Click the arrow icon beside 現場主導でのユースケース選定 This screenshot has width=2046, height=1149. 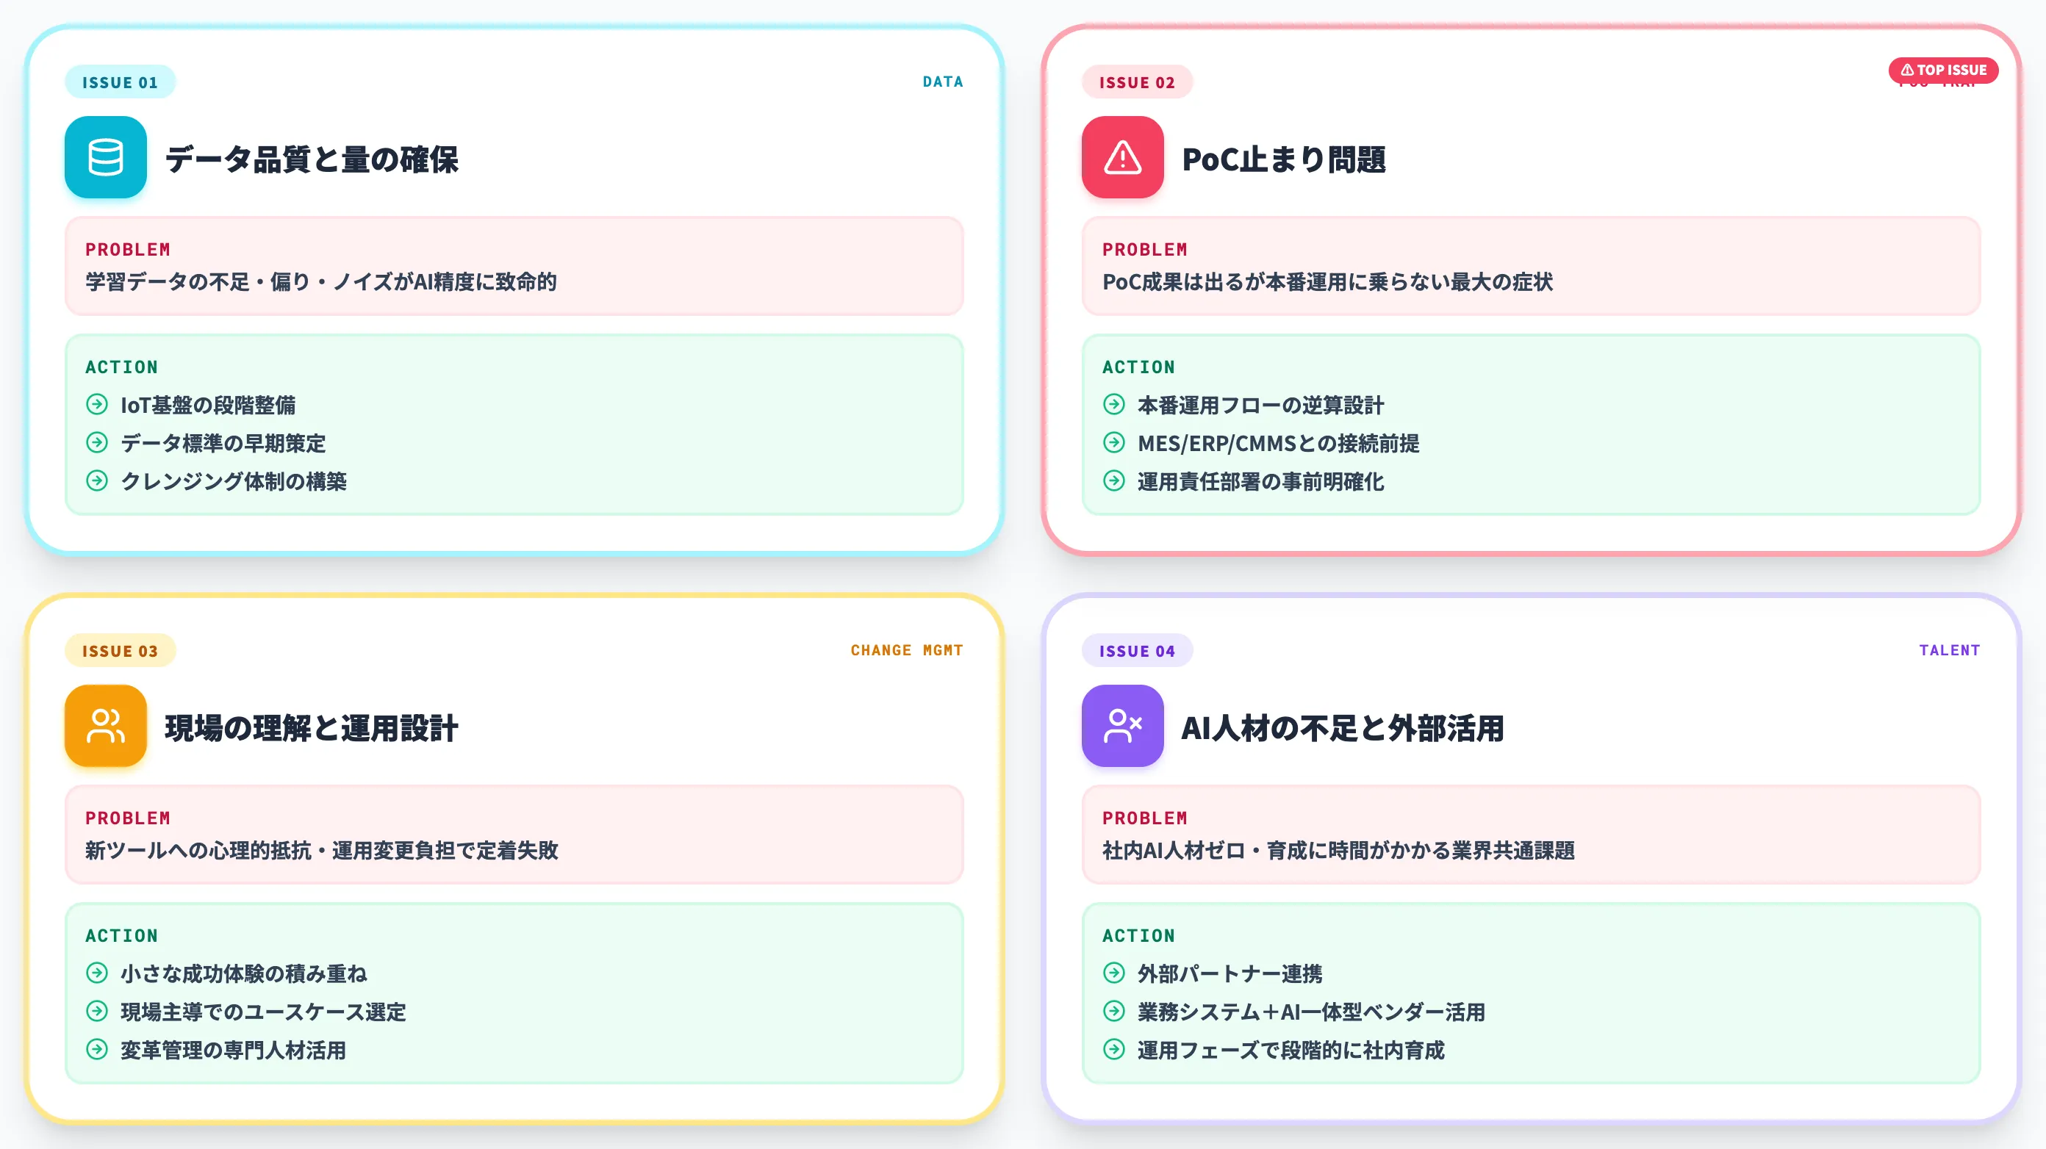[x=97, y=1011]
